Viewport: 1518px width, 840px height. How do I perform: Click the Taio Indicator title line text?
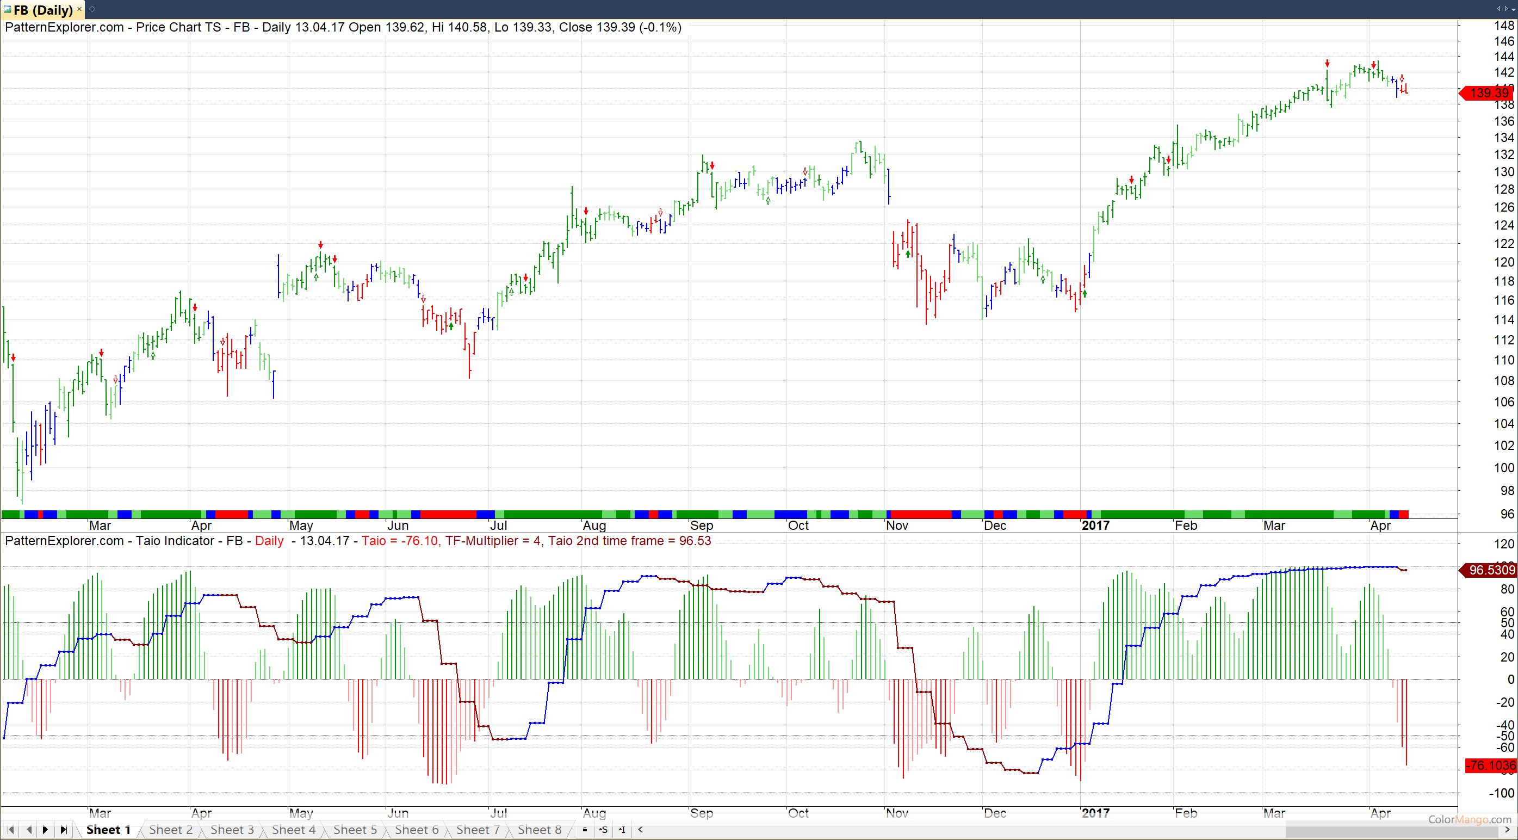pos(358,541)
